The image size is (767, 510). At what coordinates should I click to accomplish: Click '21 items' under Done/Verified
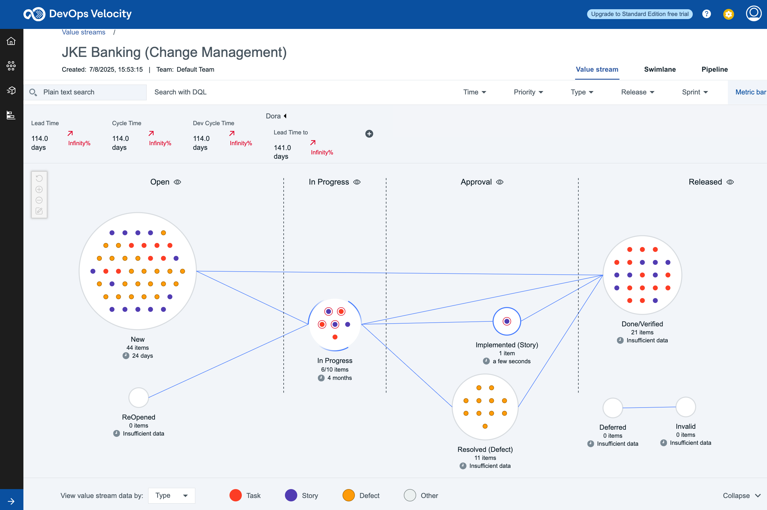point(642,333)
